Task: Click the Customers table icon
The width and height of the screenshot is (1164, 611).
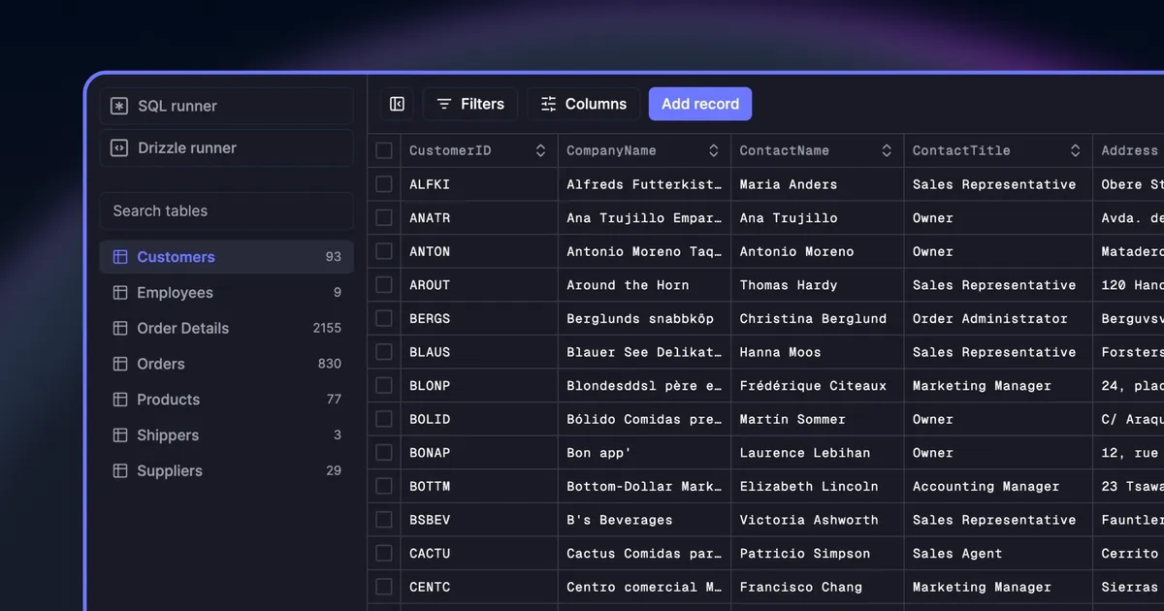Action: click(120, 257)
